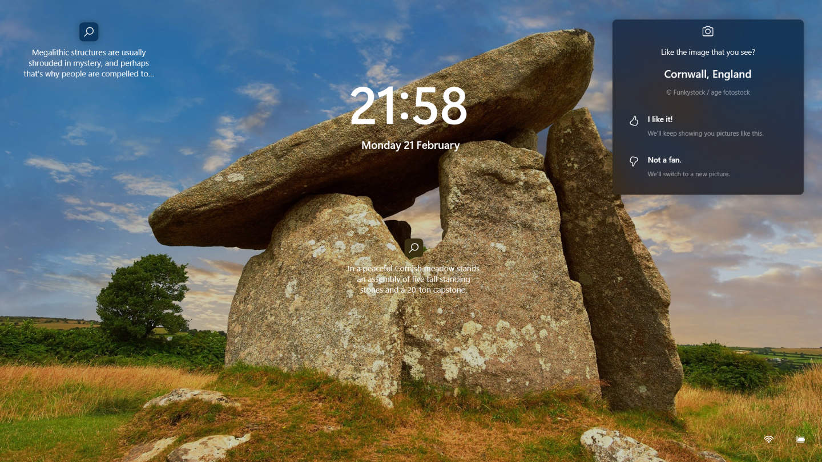Click the magnifier glyph inside the top-left badge
822x462 pixels.
coord(88,31)
